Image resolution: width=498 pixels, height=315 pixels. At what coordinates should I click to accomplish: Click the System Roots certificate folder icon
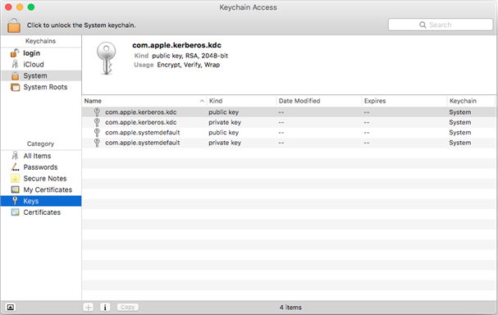click(15, 87)
